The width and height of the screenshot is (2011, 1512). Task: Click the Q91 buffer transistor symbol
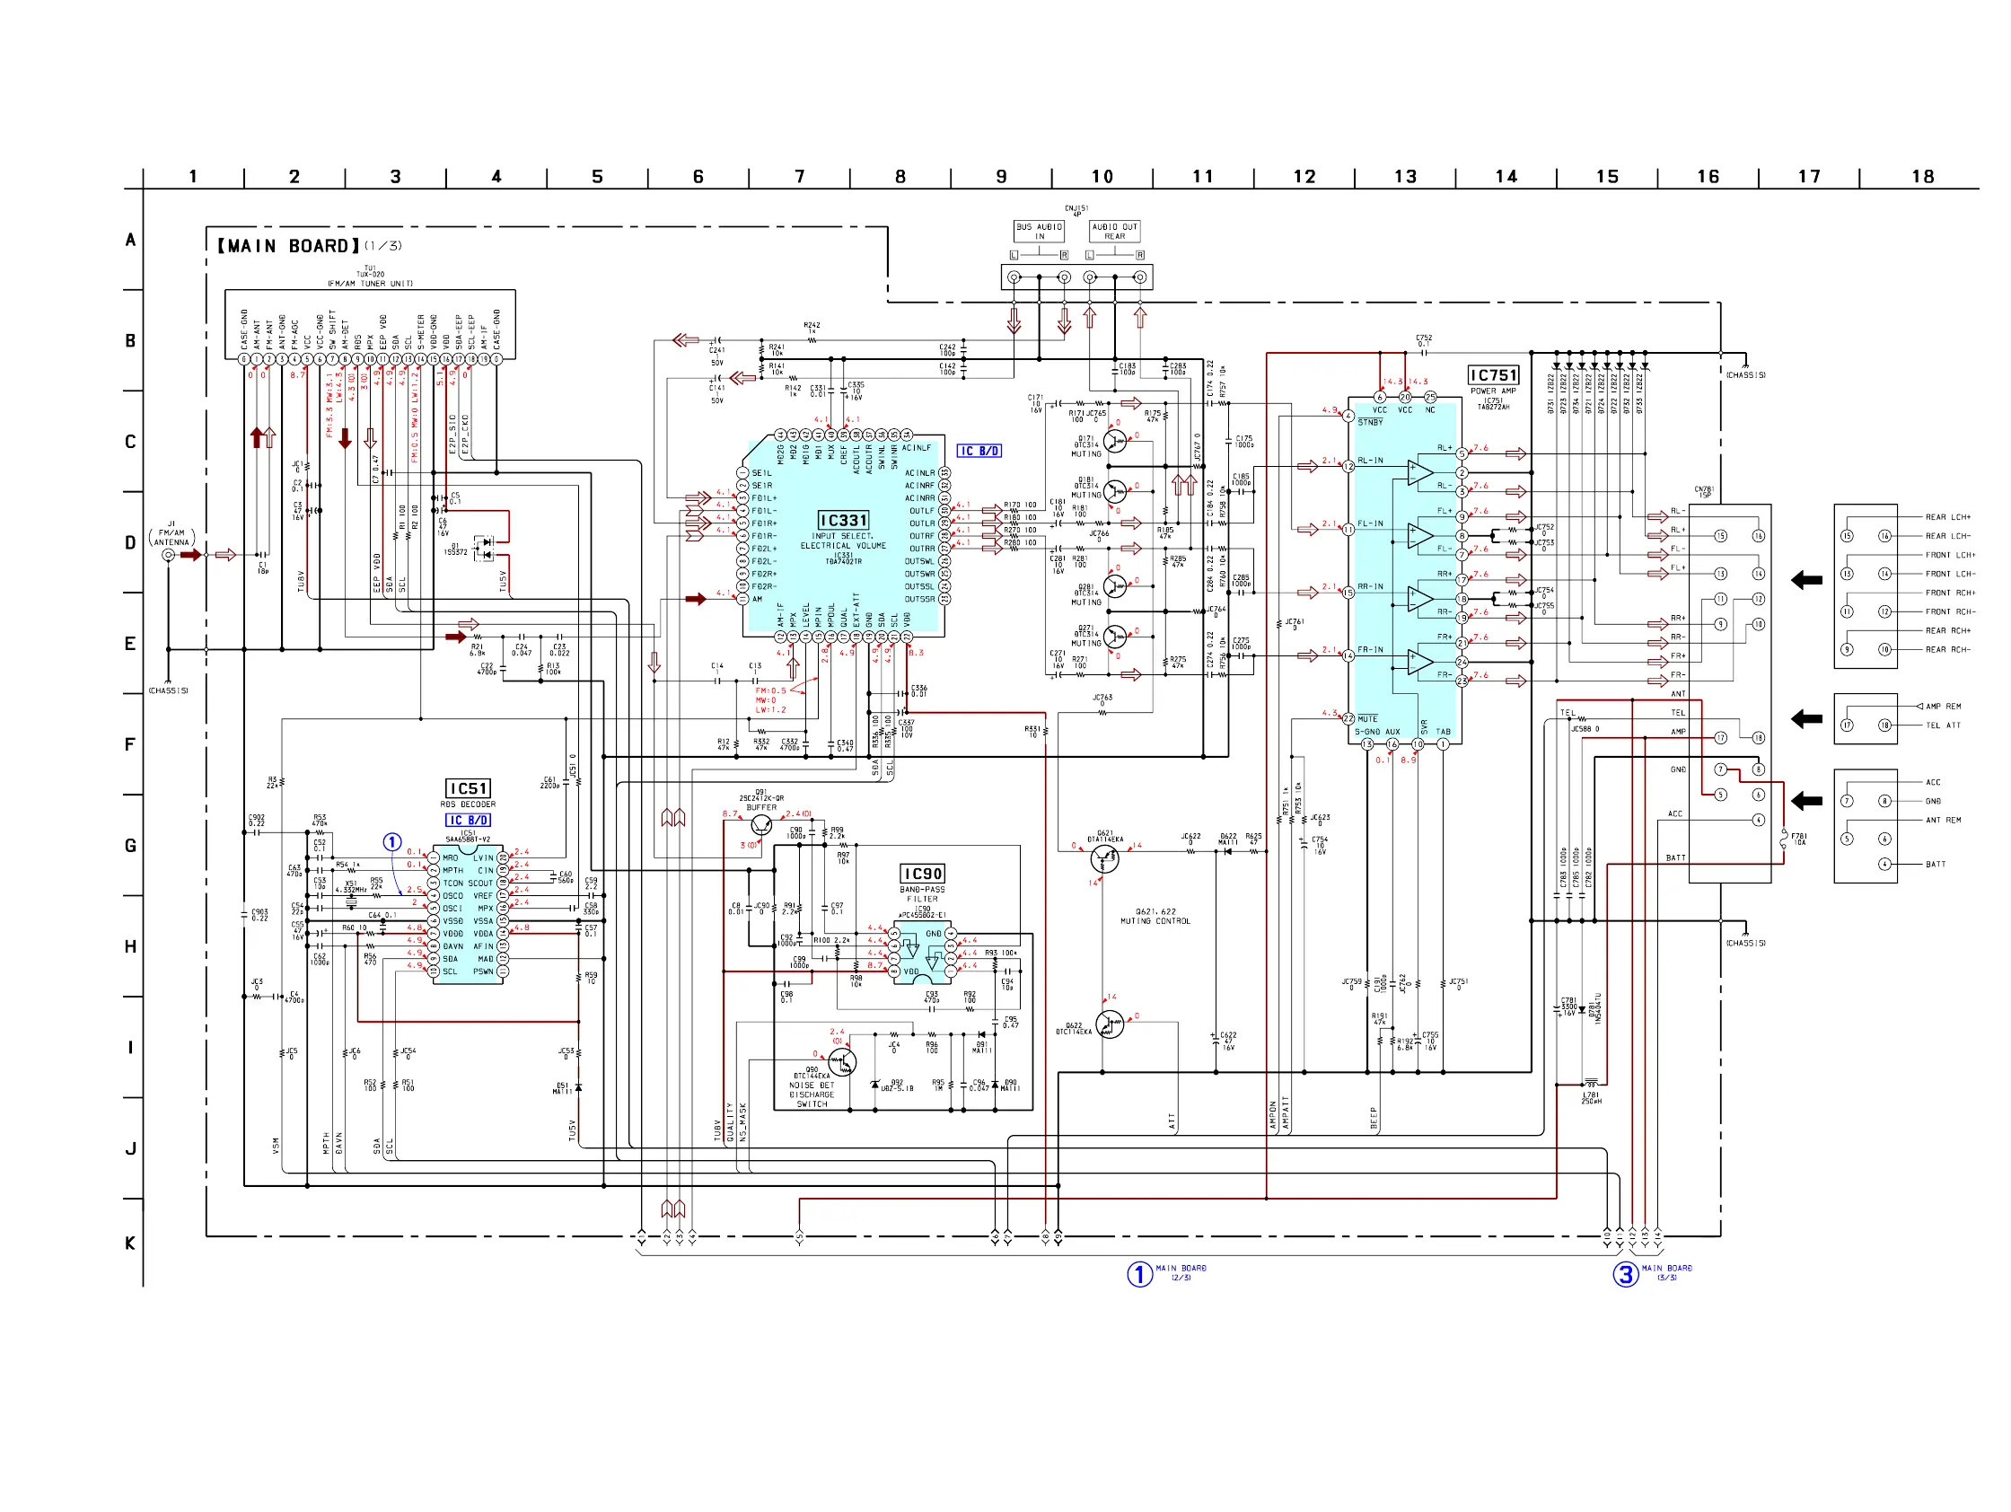click(x=761, y=824)
